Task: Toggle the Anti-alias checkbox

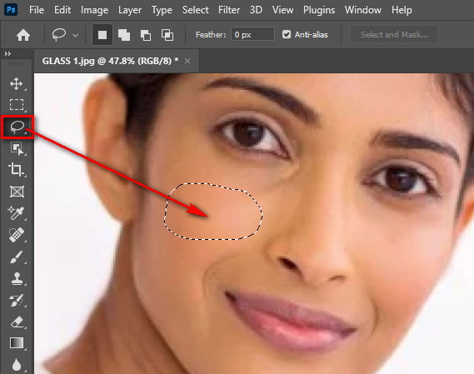Action: pyautogui.click(x=287, y=34)
